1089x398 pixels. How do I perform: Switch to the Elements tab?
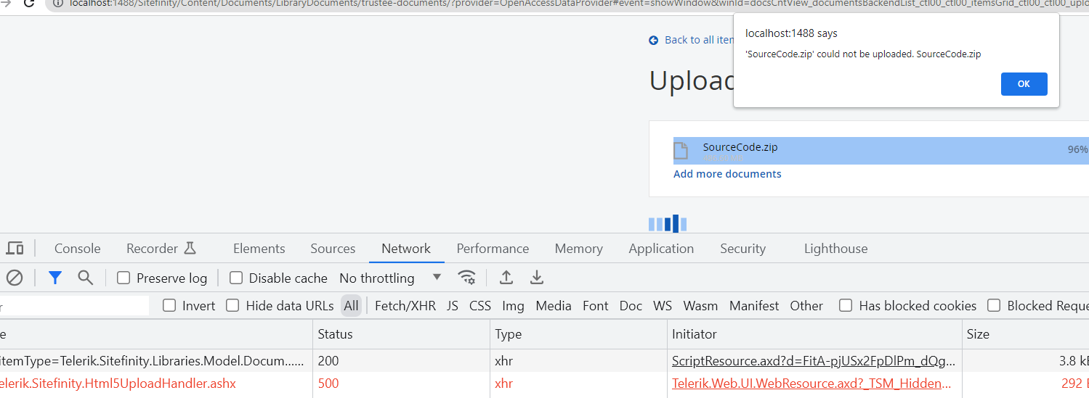point(259,249)
